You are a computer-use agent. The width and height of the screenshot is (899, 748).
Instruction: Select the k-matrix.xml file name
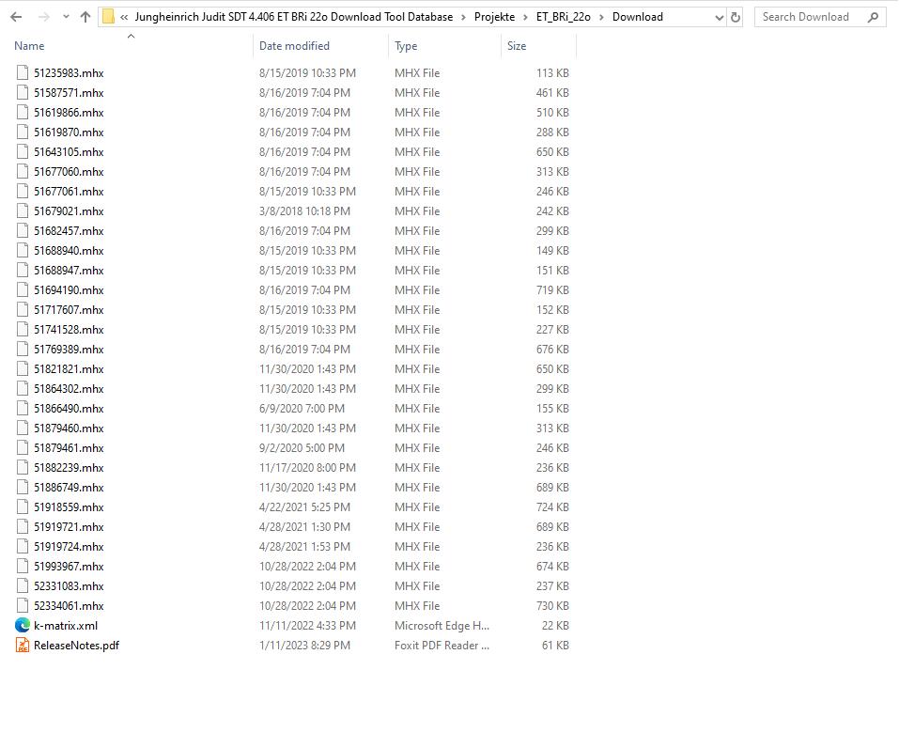tap(66, 625)
